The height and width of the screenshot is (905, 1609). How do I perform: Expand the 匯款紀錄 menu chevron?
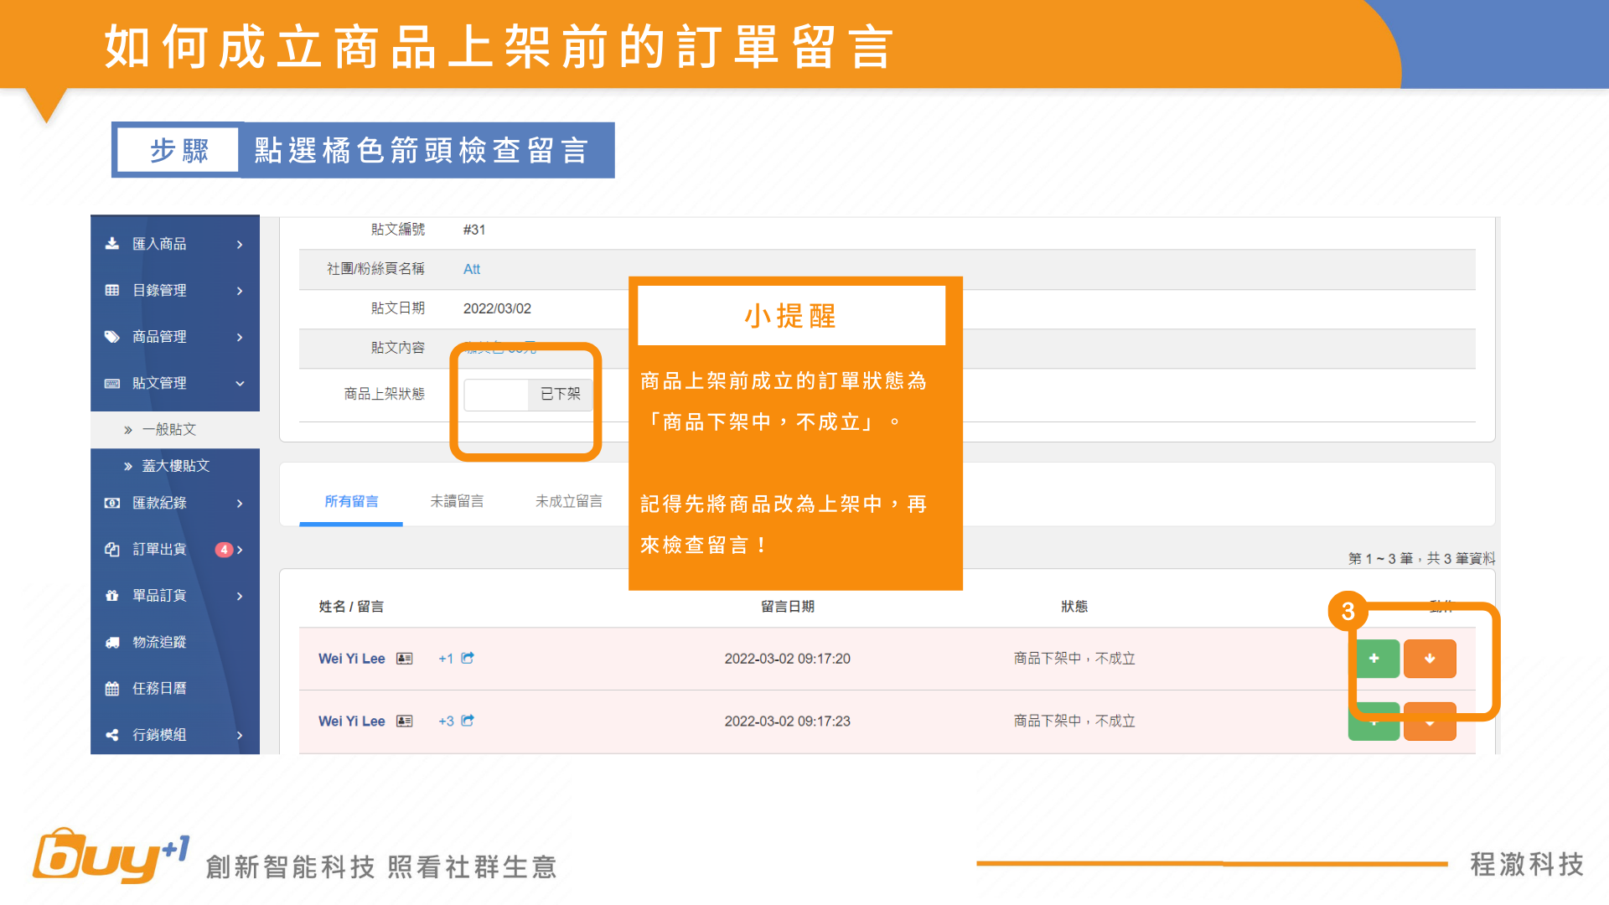(x=240, y=504)
